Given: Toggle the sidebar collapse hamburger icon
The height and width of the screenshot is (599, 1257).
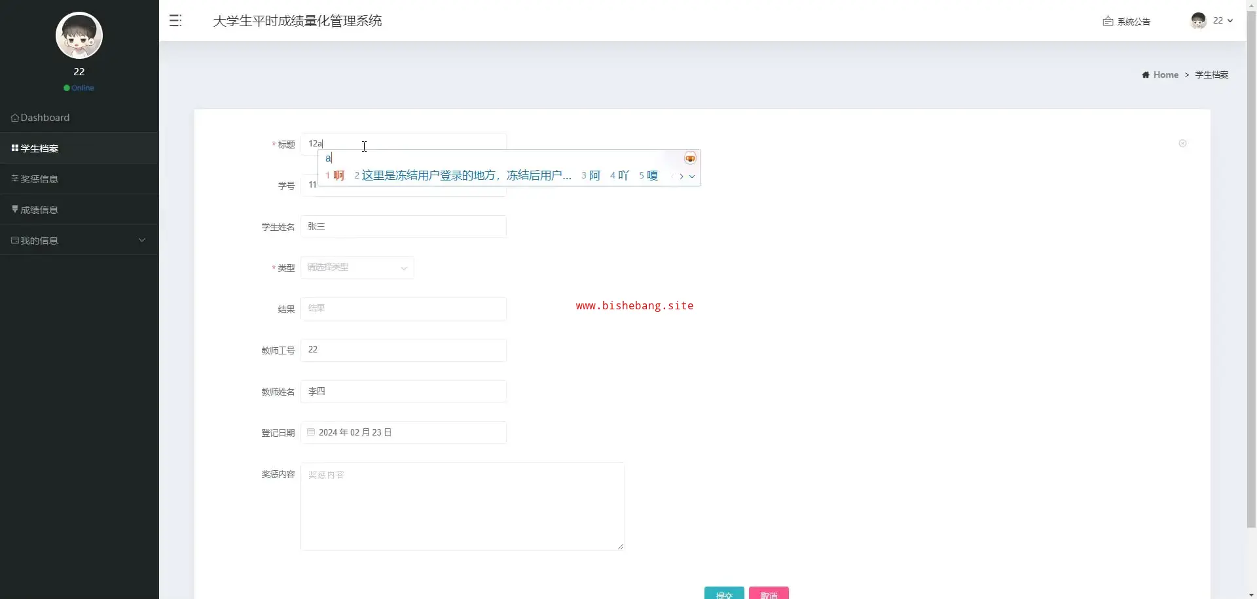Looking at the screenshot, I should click(175, 21).
